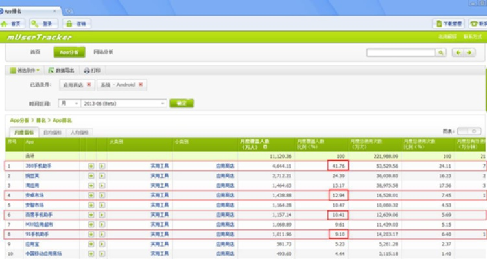Click the play arrow icon for 安智市场
487x259 pixels.
pyautogui.click(x=102, y=205)
